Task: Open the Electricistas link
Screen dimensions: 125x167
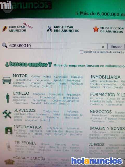Action: tap(72, 118)
